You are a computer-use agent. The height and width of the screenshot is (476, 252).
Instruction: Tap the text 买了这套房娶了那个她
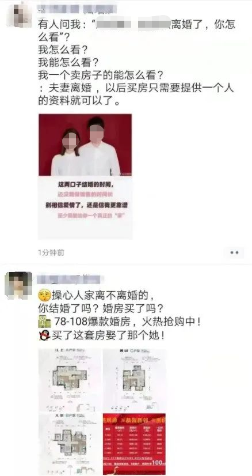(x=108, y=335)
